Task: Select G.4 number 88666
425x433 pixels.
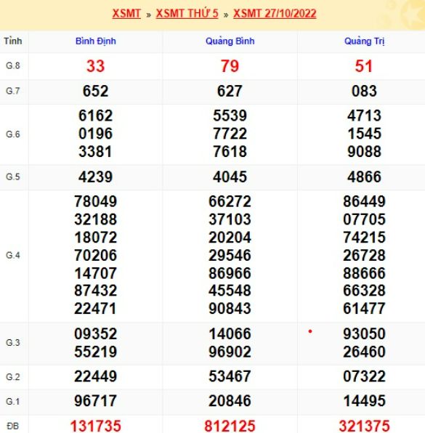Action: tap(365, 273)
